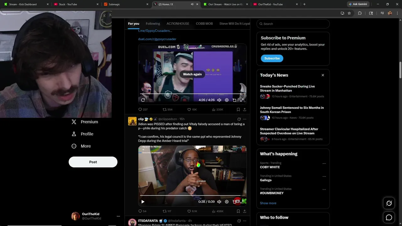The width and height of the screenshot is (402, 226).
Task: Open Grok icon on clip's post
Action: tap(239, 119)
